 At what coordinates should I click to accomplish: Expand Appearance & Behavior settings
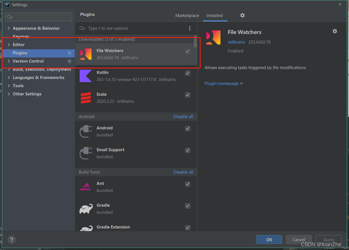tap(9, 28)
